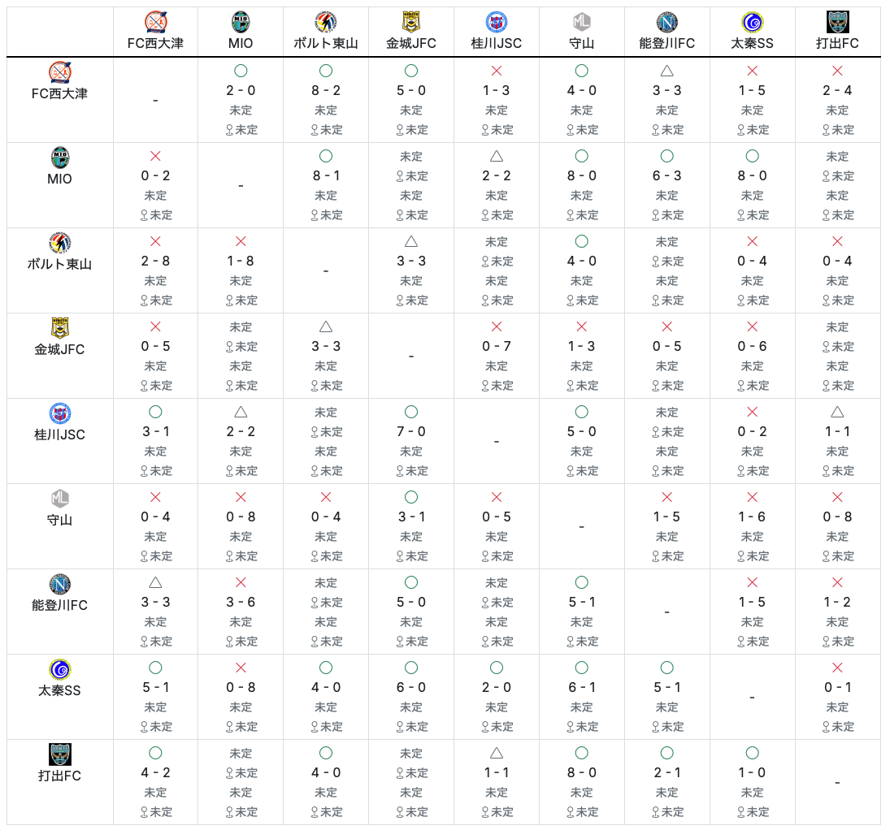
Task: Open the MIO team name in column header
Action: point(241,44)
